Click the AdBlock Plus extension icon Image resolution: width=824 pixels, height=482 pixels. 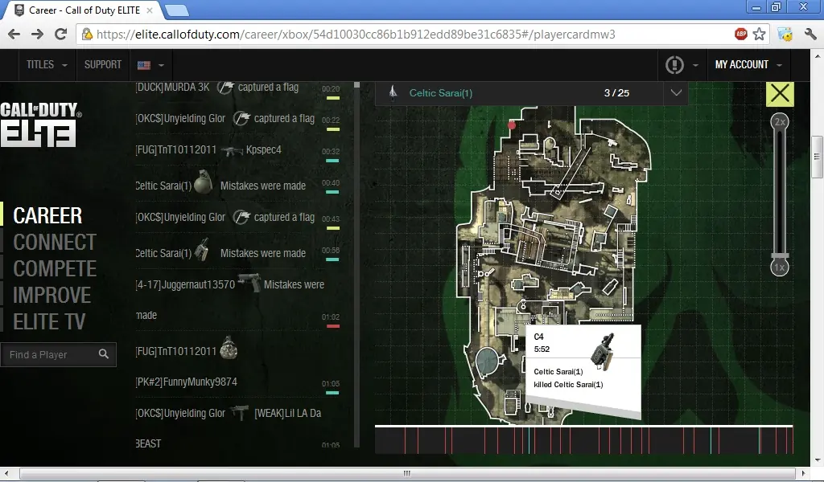coord(741,34)
